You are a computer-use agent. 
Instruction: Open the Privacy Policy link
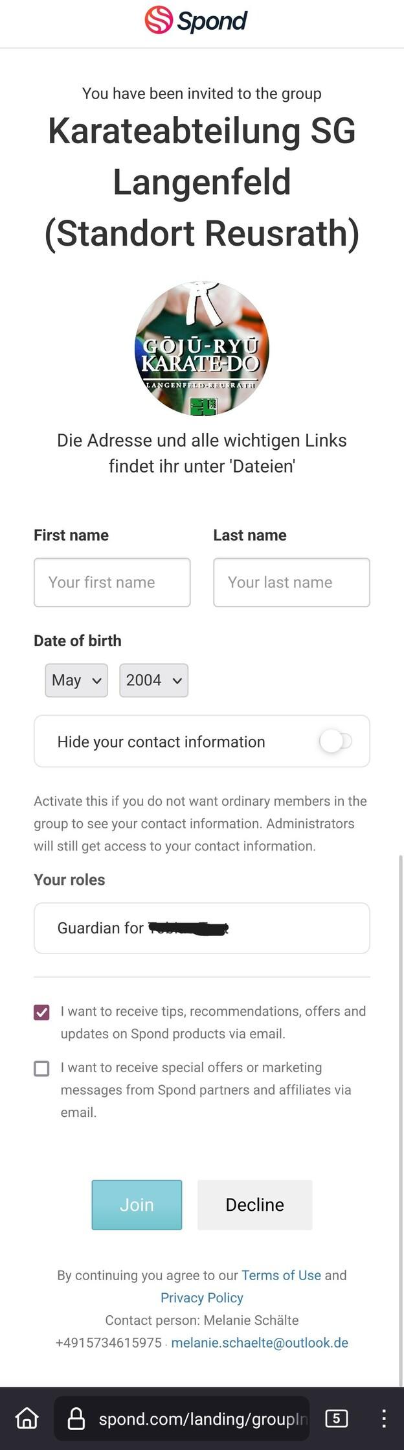(x=202, y=1298)
